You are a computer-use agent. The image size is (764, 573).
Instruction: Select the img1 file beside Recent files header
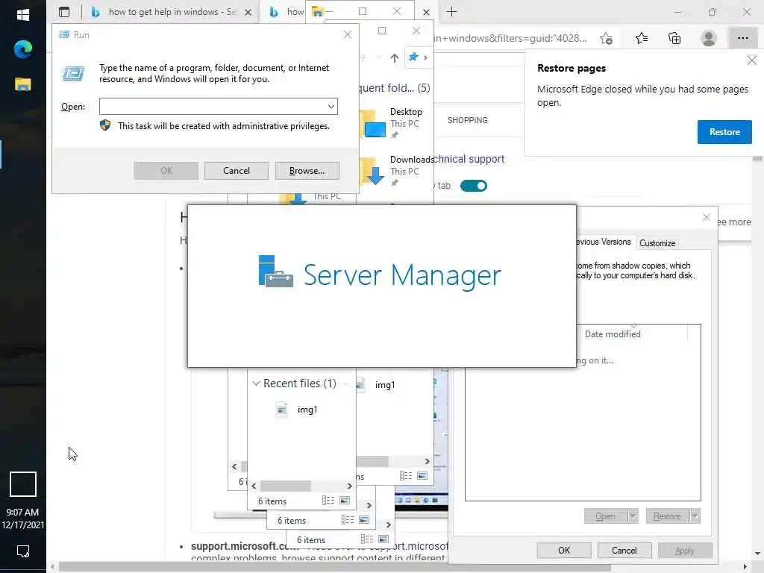point(376,384)
